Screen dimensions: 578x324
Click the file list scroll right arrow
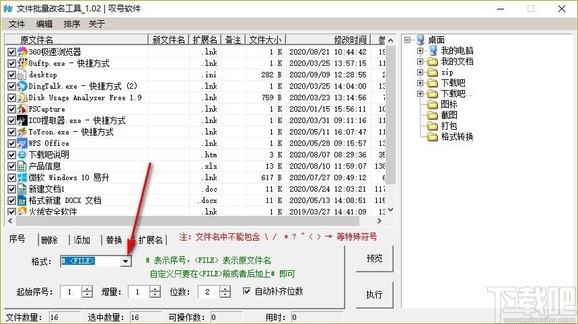click(380, 221)
